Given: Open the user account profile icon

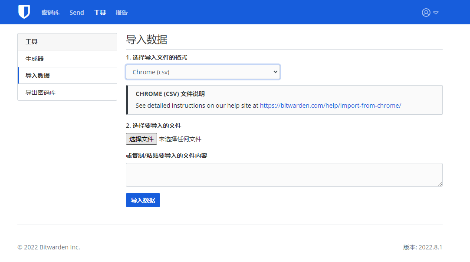Looking at the screenshot, I should tap(426, 13).
